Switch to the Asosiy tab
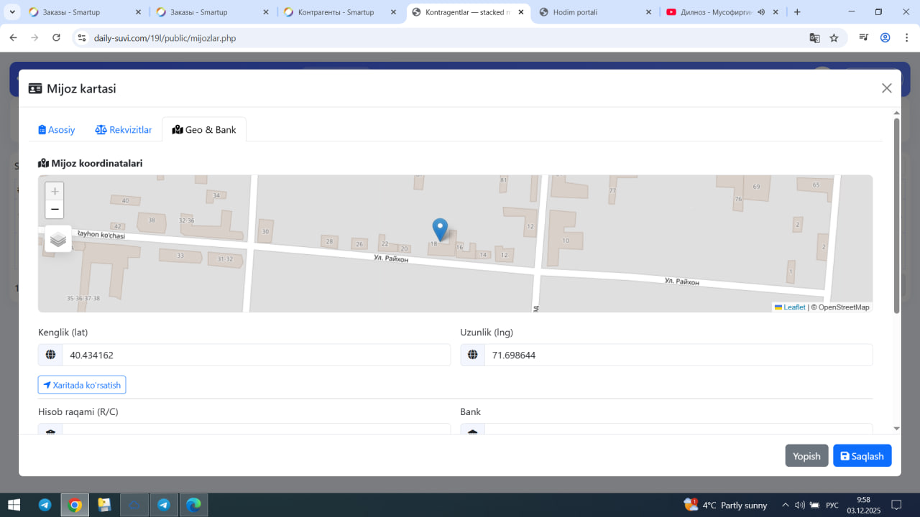 tap(57, 130)
